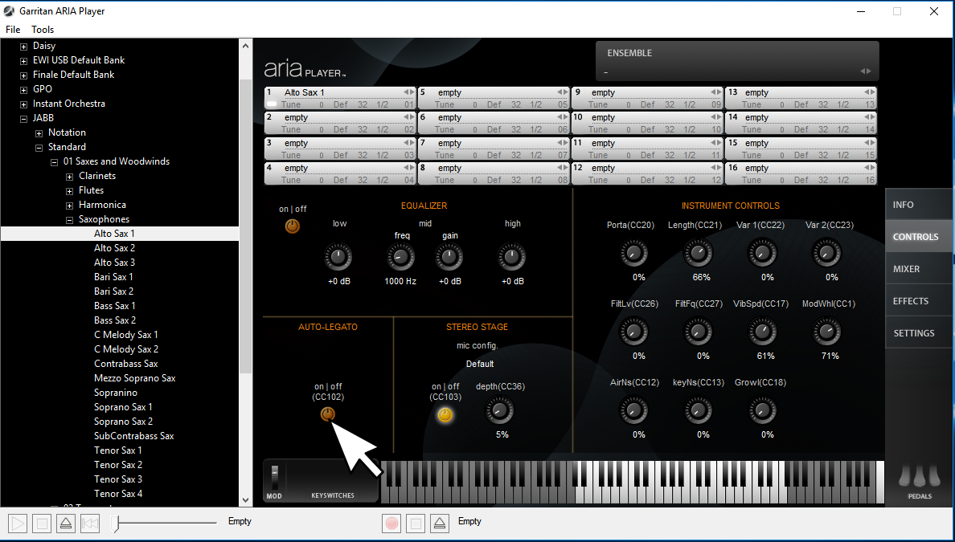Expand the Clarinets tree folder

[x=69, y=177]
